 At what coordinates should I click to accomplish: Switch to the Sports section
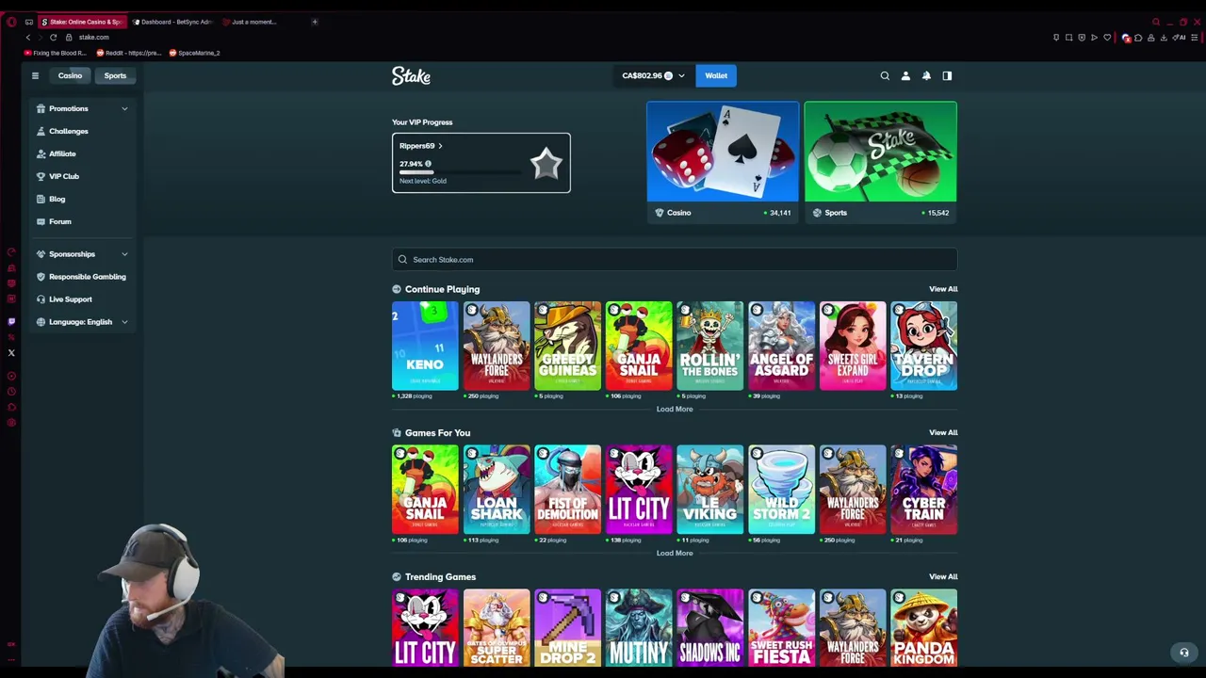pyautogui.click(x=115, y=75)
